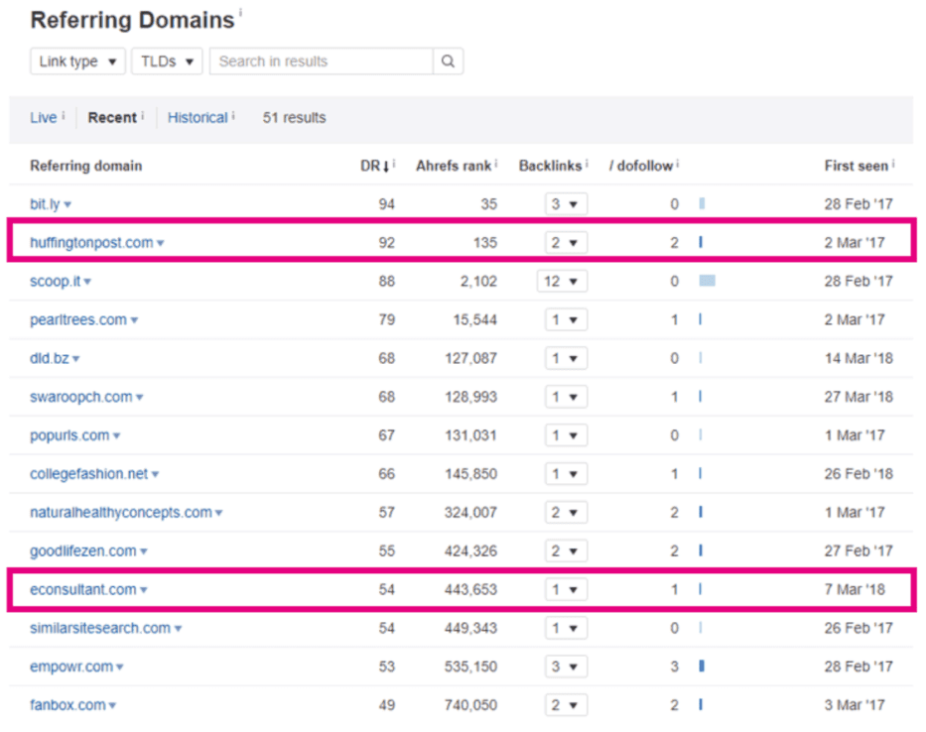Sort by First seen column header

[x=857, y=166]
